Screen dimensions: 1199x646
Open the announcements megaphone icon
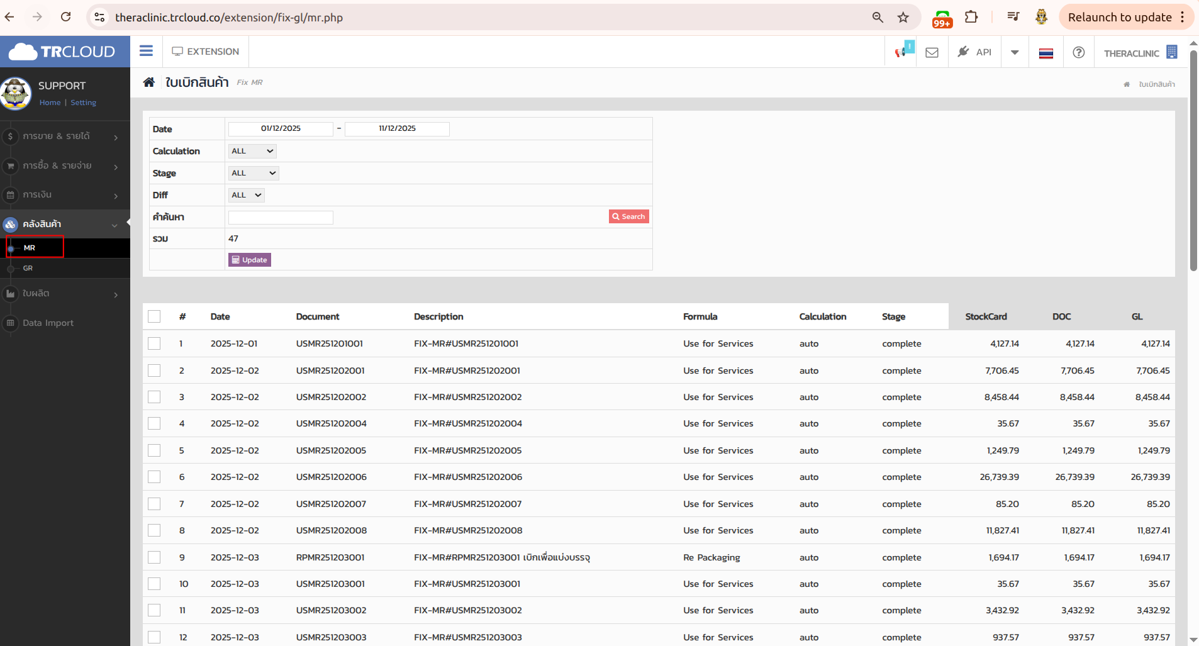901,52
